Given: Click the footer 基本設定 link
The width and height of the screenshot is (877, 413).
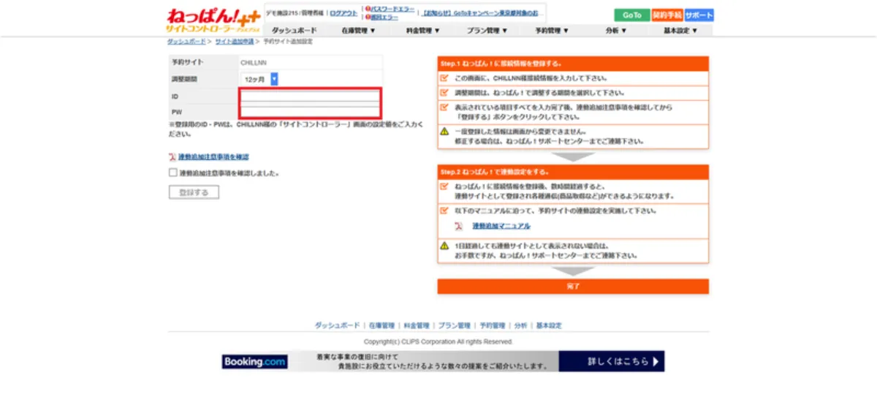Looking at the screenshot, I should (x=549, y=325).
